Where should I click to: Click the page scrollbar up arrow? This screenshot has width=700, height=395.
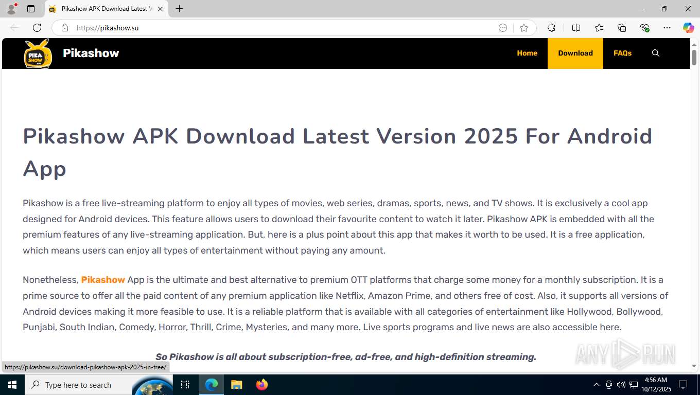click(694, 44)
